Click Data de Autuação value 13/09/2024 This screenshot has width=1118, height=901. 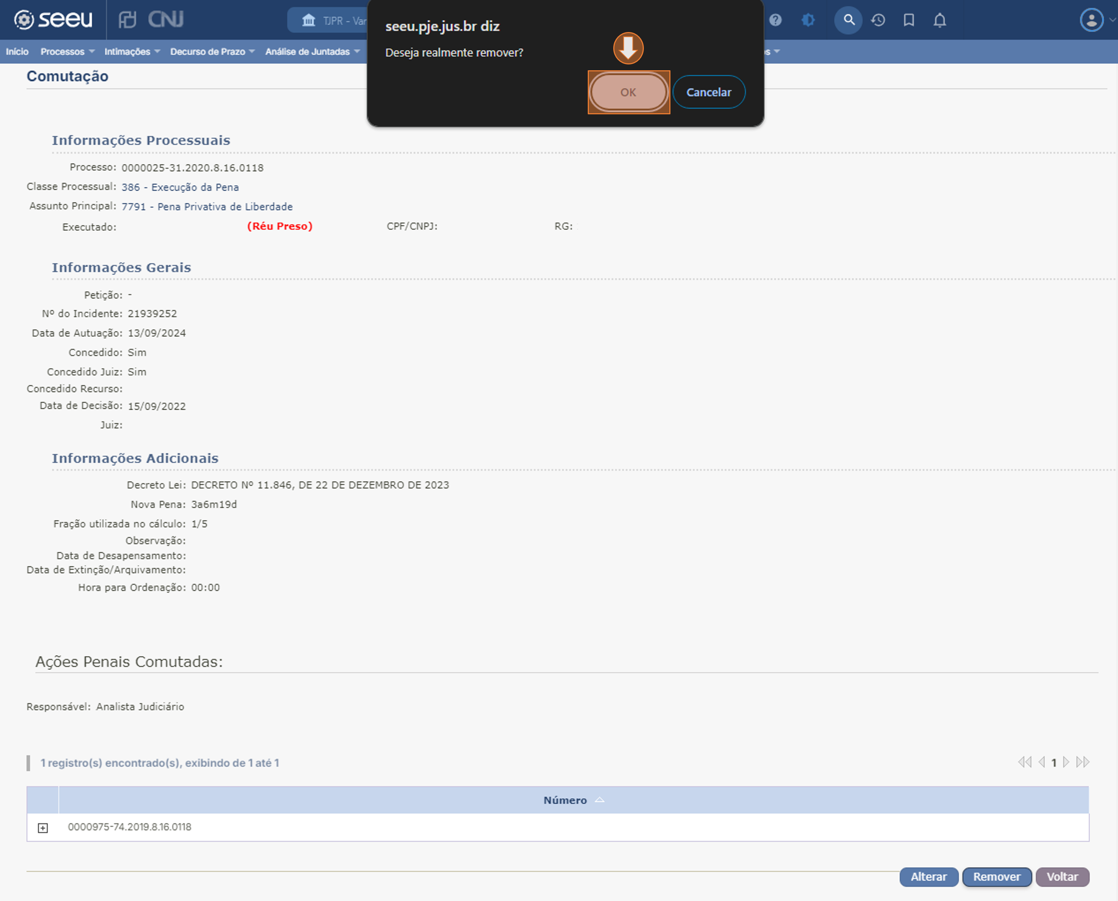[x=157, y=333]
